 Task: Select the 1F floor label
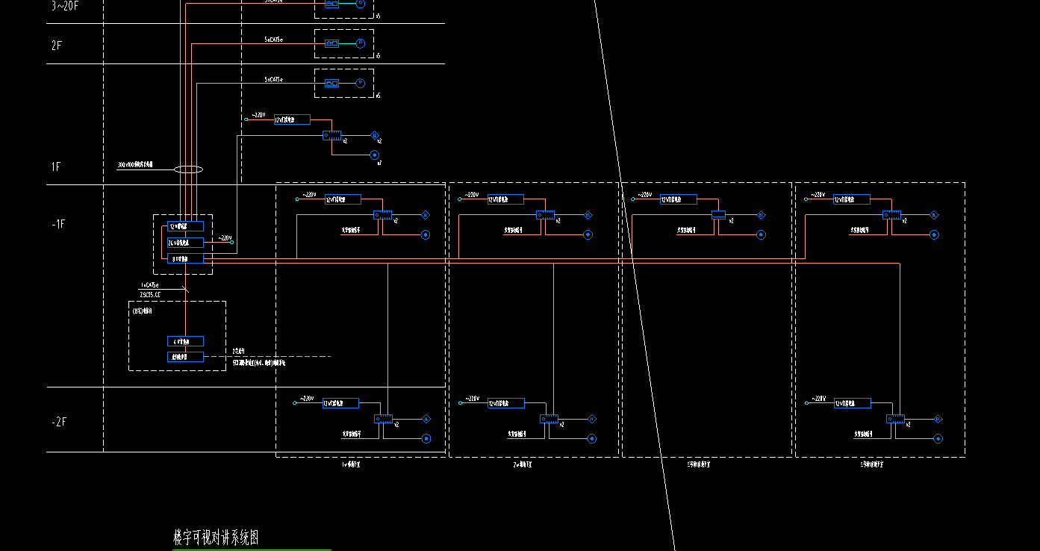(x=56, y=167)
